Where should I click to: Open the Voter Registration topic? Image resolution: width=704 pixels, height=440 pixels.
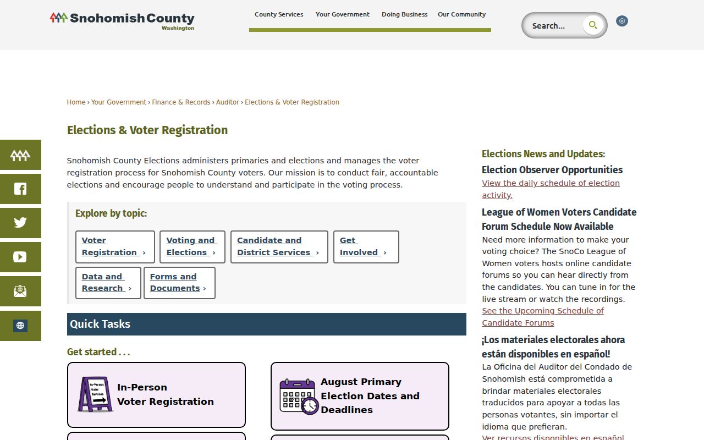click(115, 247)
